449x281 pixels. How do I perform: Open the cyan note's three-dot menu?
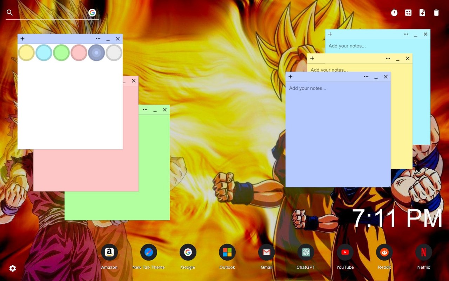406,34
